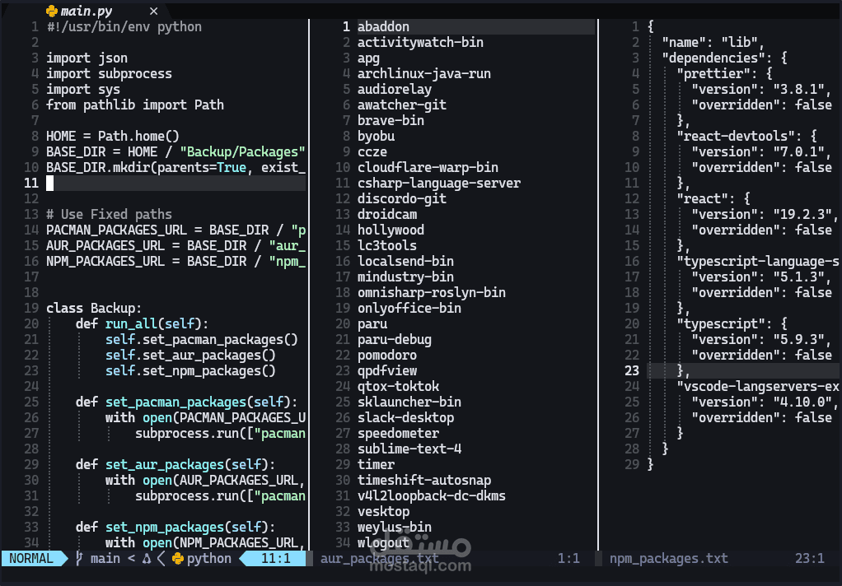Viewport: 842px width, 586px height.
Task: Click the 'import subprocess' line
Action: [109, 73]
